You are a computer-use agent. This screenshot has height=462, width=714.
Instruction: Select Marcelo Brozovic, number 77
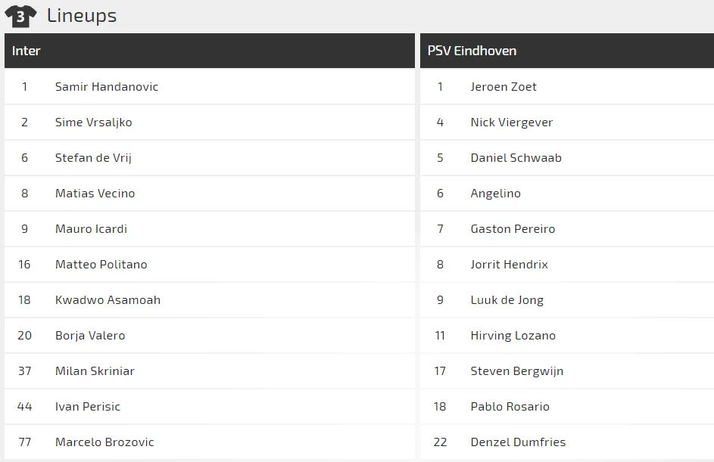(104, 442)
